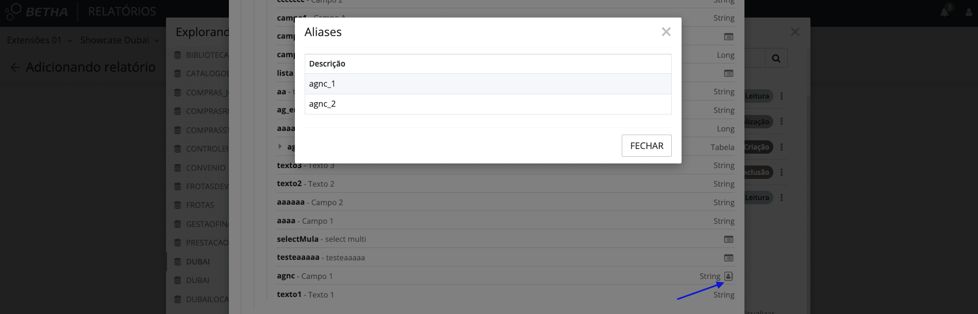Click the Betha logo

coord(37,11)
